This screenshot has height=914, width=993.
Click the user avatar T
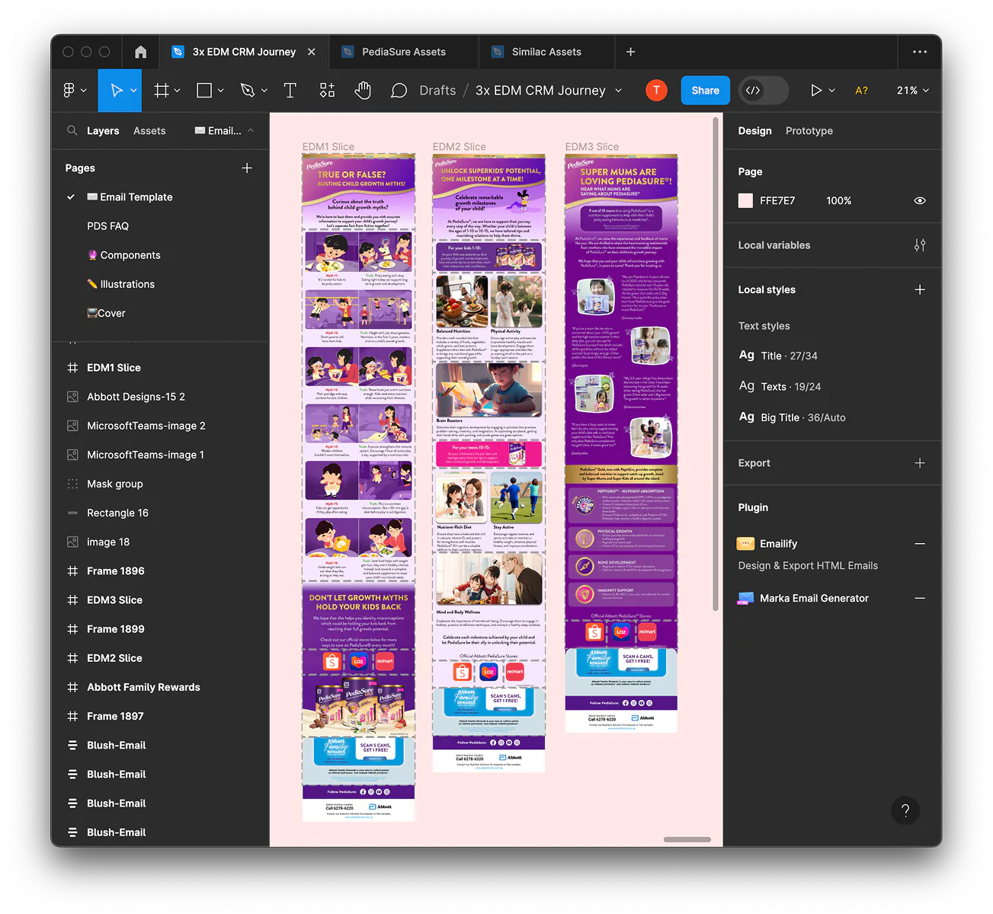(656, 90)
